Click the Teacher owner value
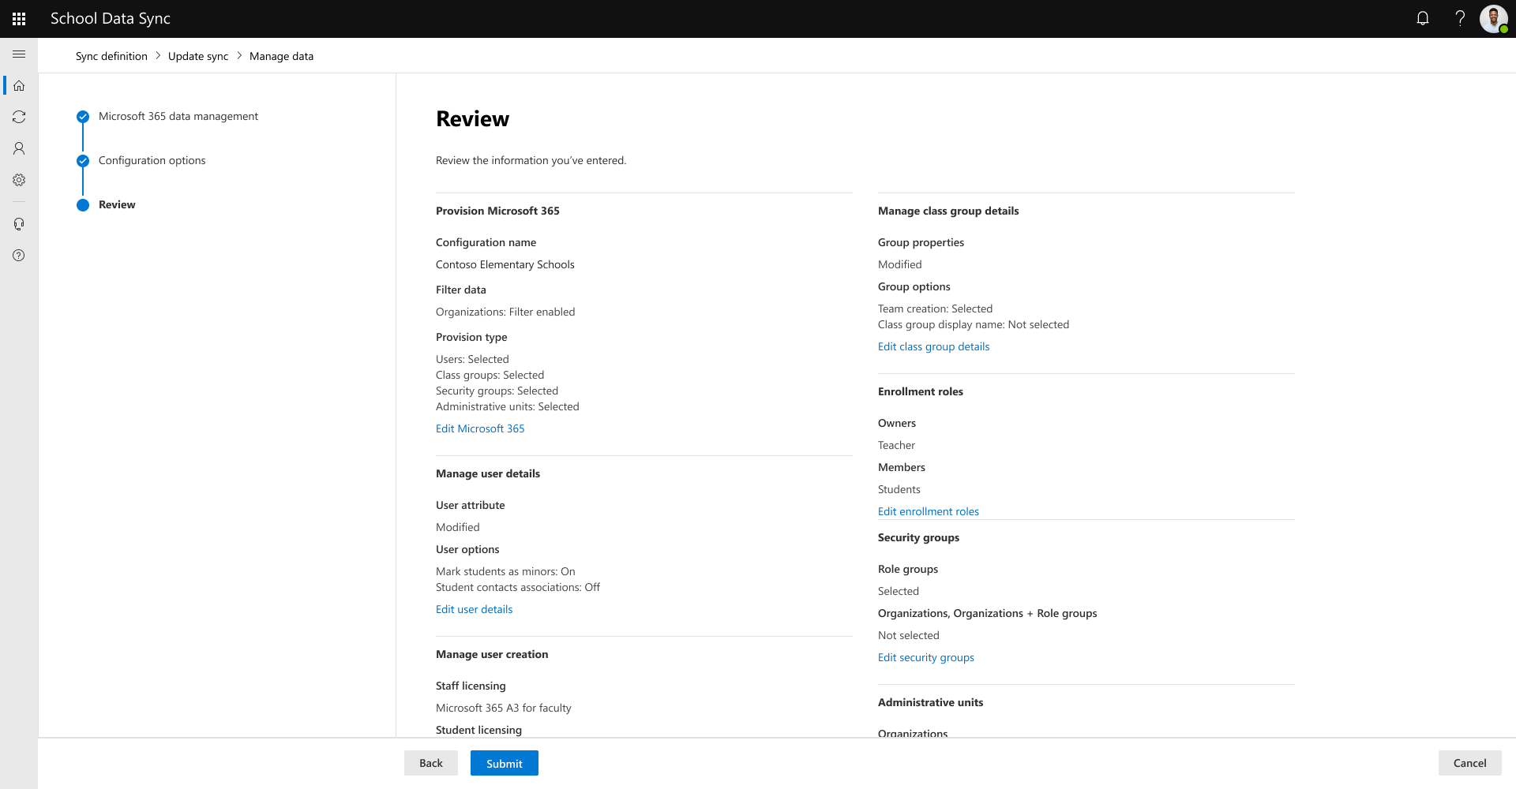 (896, 445)
